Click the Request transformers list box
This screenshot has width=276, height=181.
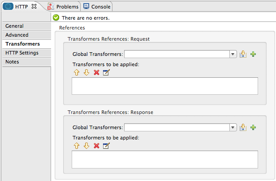pos(164,86)
